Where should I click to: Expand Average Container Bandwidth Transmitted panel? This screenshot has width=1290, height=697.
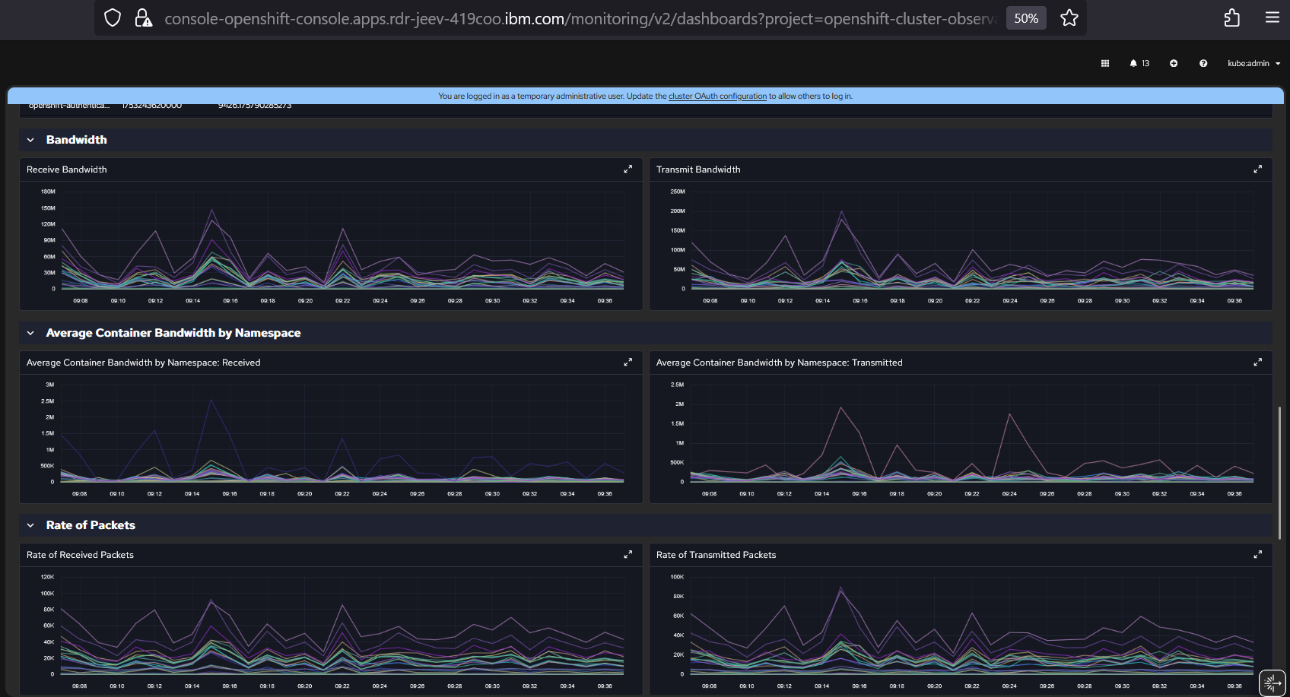pos(1257,363)
